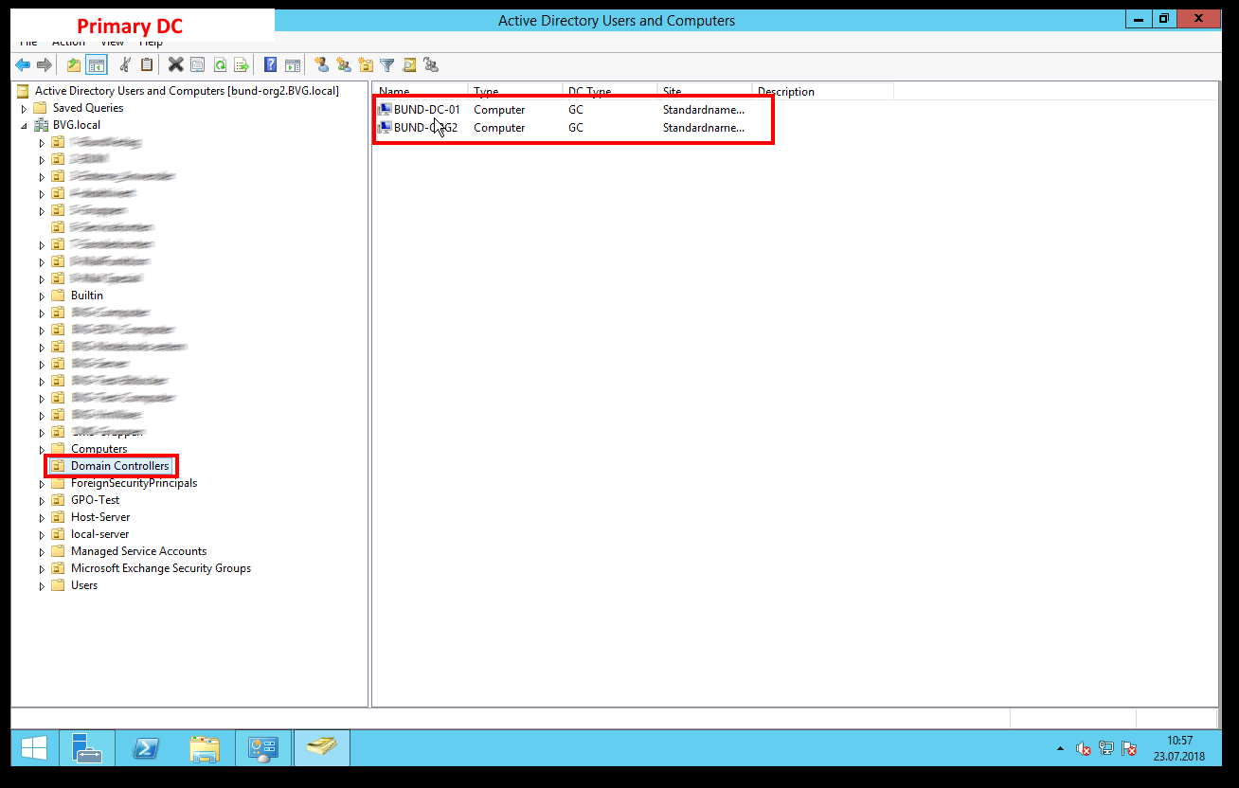Open Server Manager from the taskbar

pos(87,748)
